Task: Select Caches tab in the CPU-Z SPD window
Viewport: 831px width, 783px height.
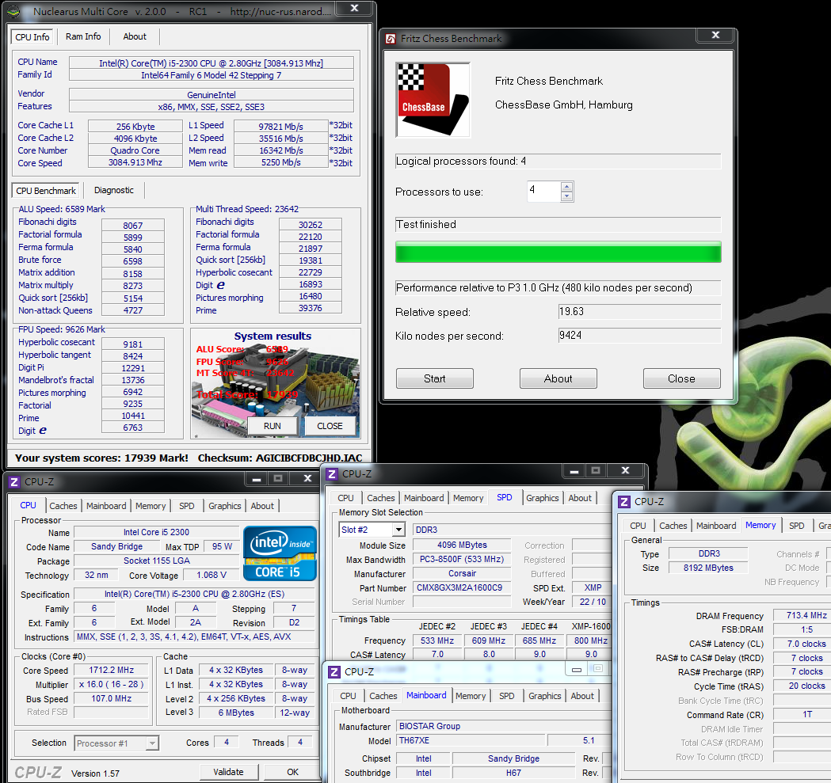Action: (x=380, y=498)
